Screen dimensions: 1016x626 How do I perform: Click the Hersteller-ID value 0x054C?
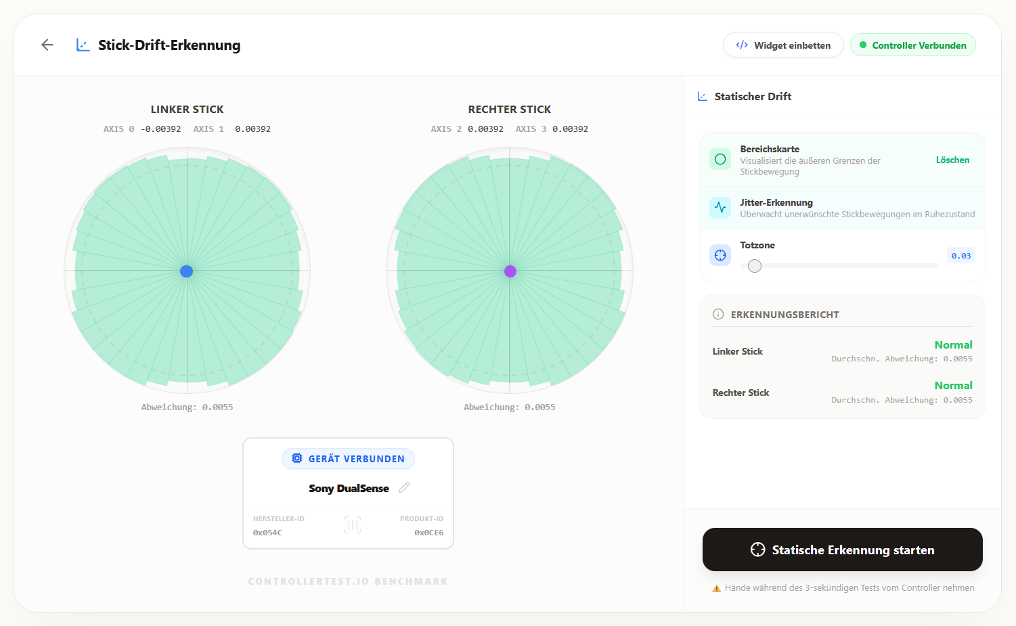pyautogui.click(x=267, y=533)
